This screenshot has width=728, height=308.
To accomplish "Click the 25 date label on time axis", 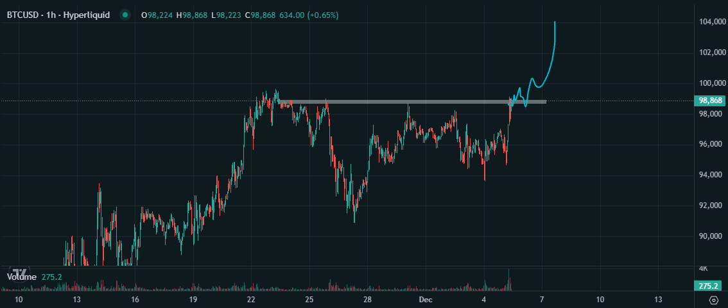I will point(309,300).
